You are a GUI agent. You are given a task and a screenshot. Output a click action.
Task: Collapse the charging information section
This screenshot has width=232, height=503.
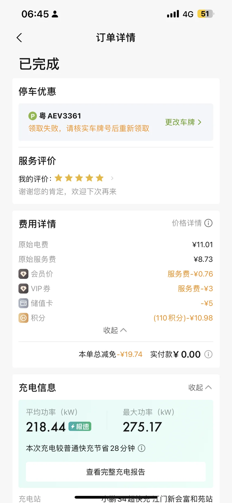[200, 388]
